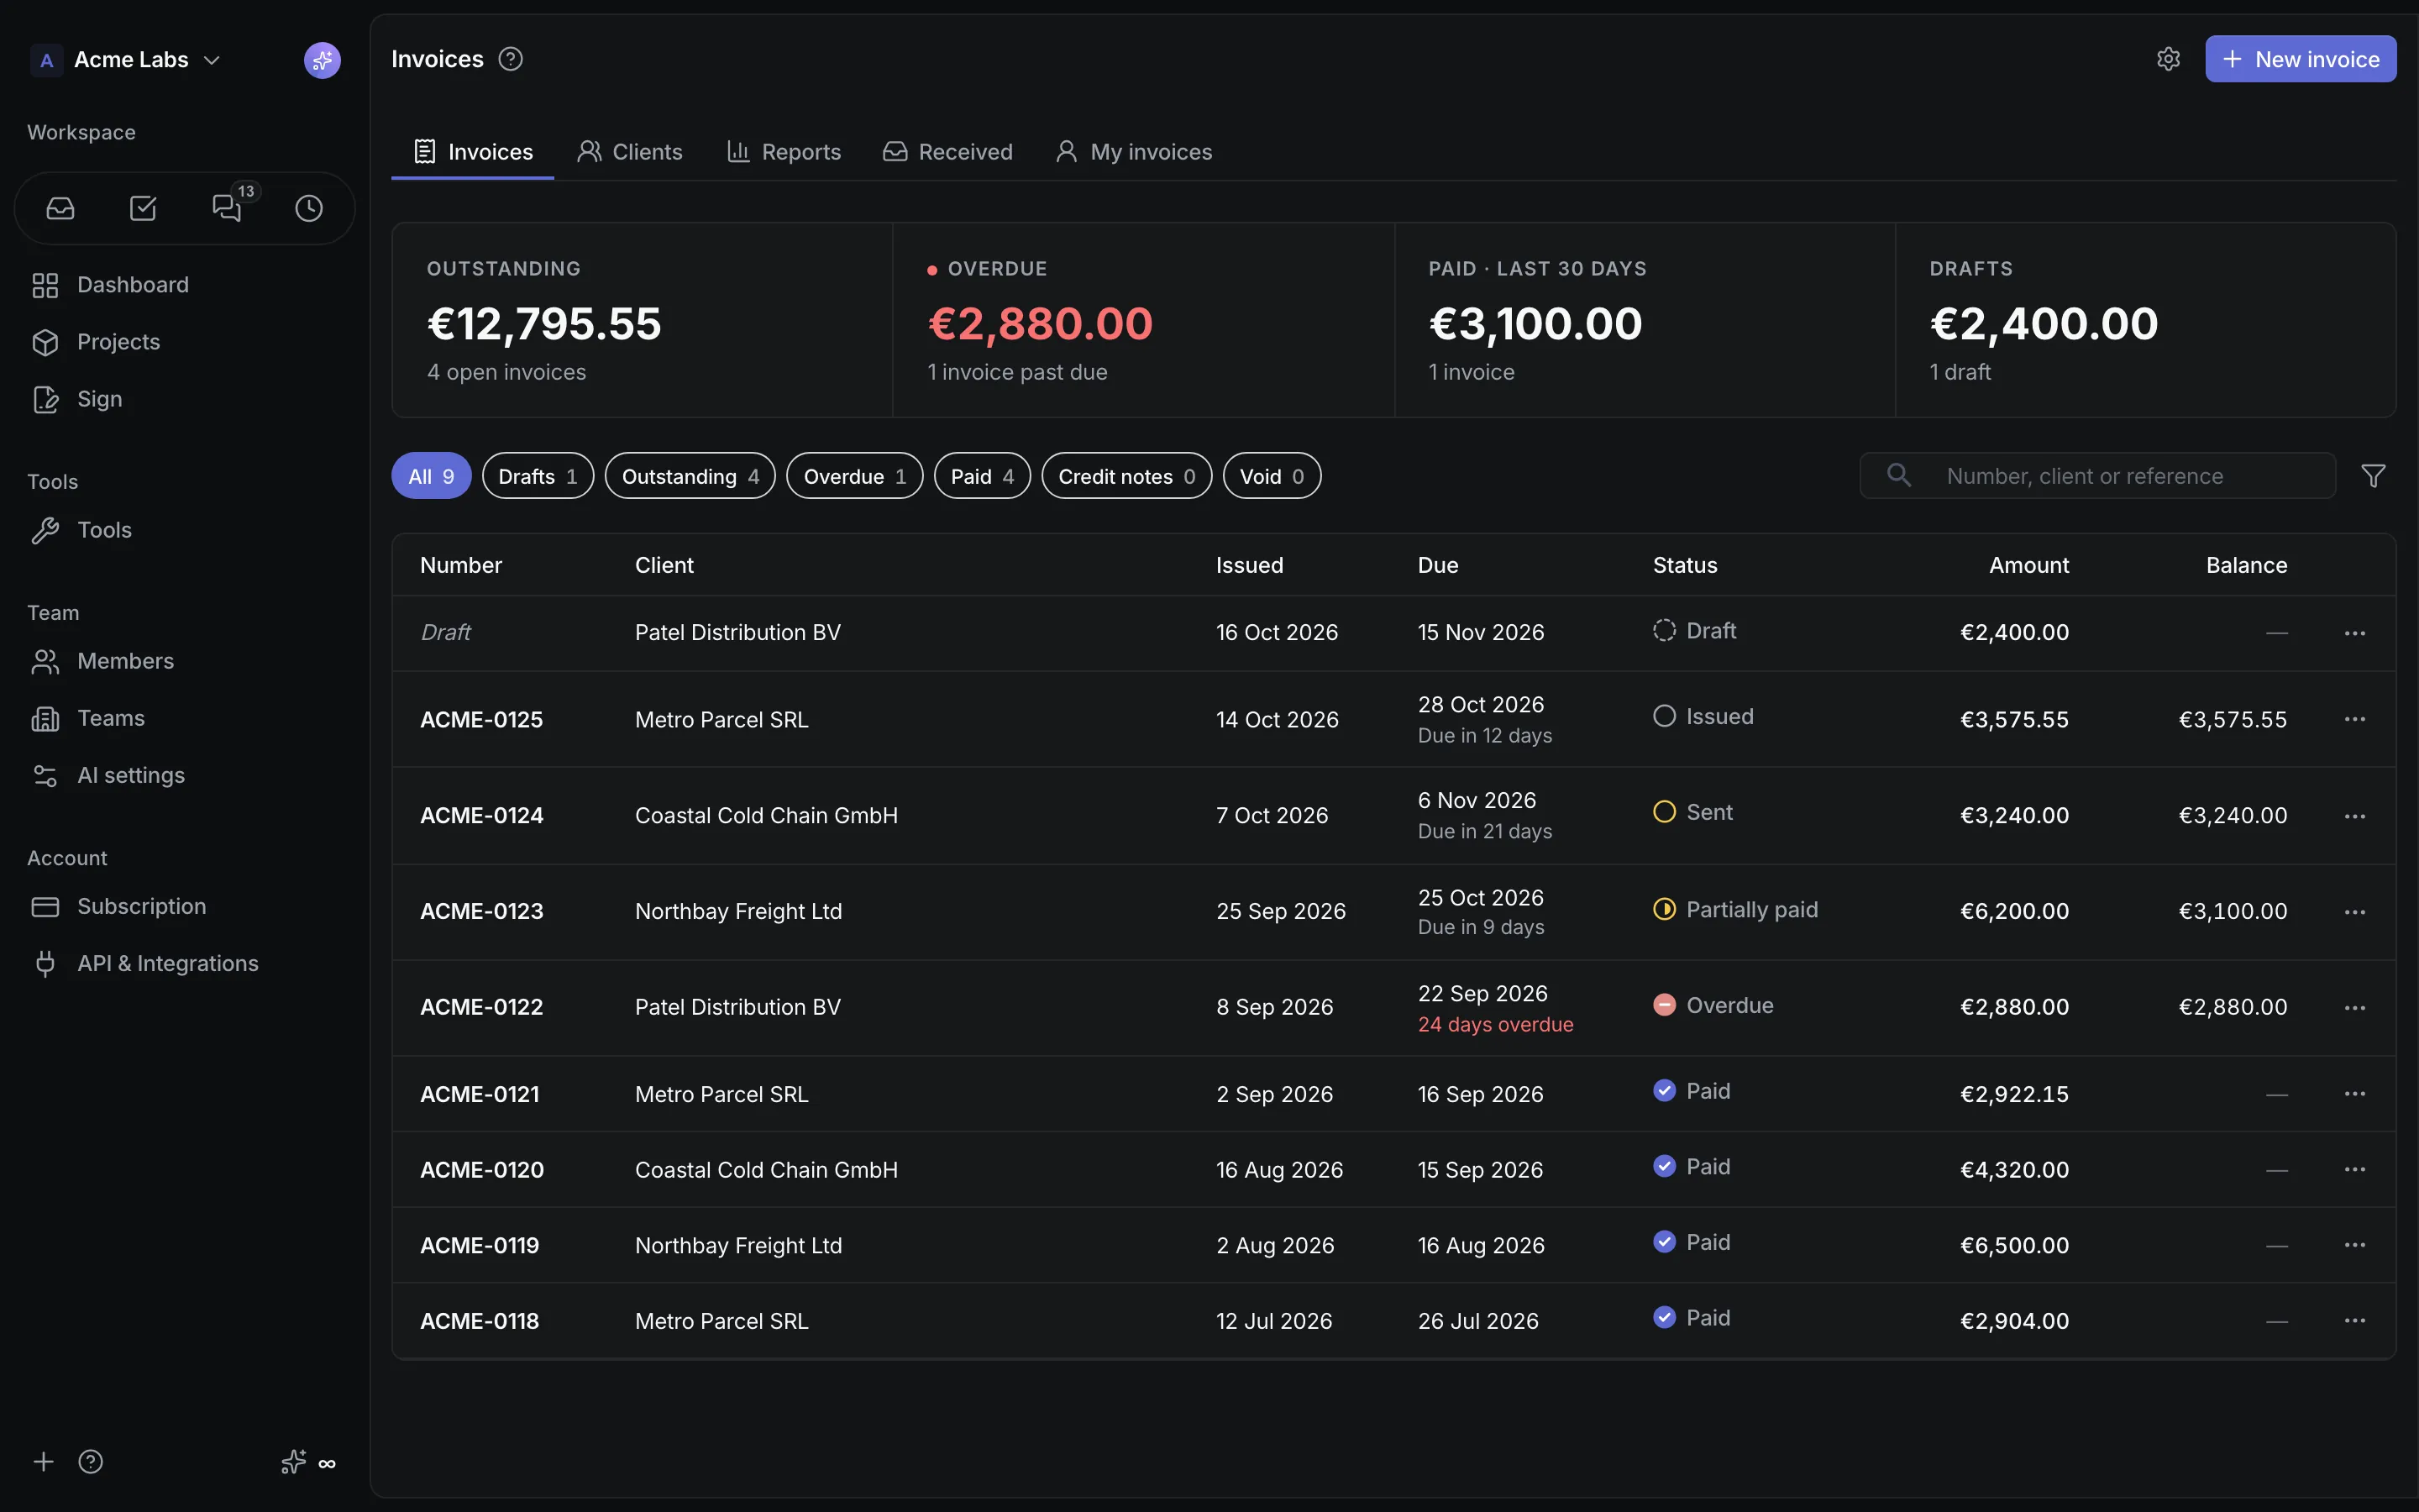This screenshot has width=2419, height=1512.
Task: Open chat messages icon with 13 badge
Action: click(x=227, y=208)
